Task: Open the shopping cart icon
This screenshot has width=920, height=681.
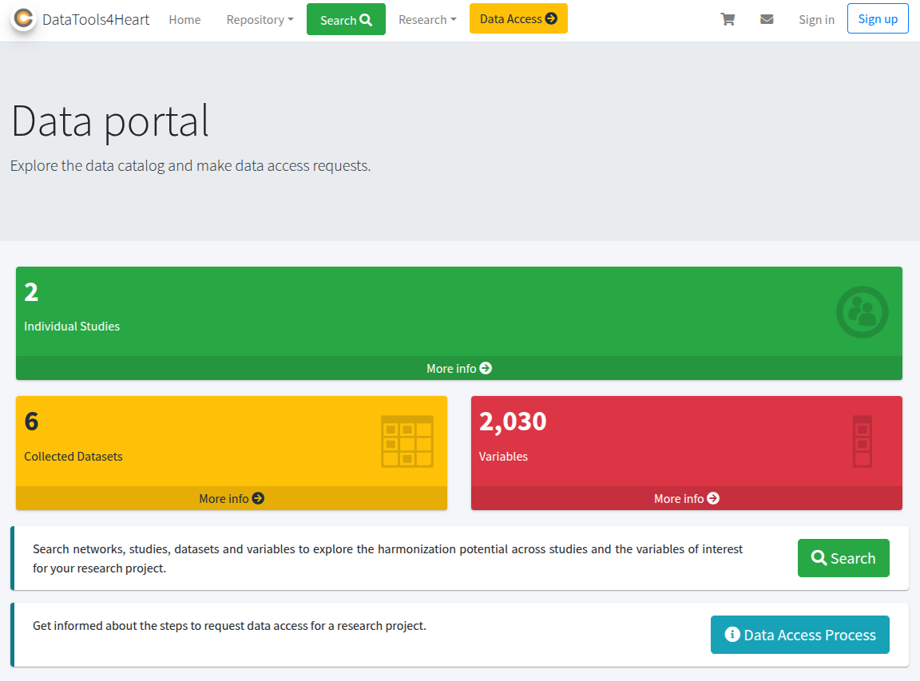Action: point(728,19)
